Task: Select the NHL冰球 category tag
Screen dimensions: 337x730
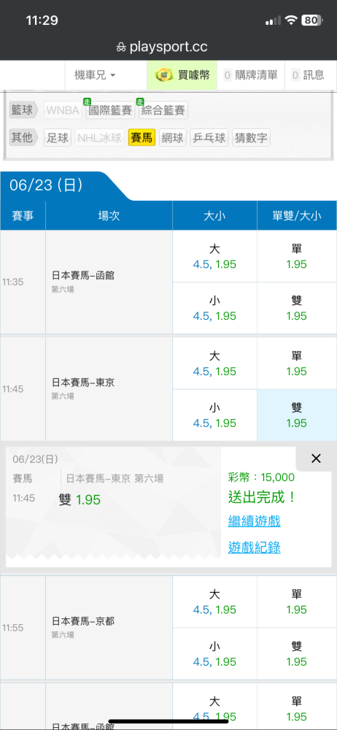Action: point(100,138)
